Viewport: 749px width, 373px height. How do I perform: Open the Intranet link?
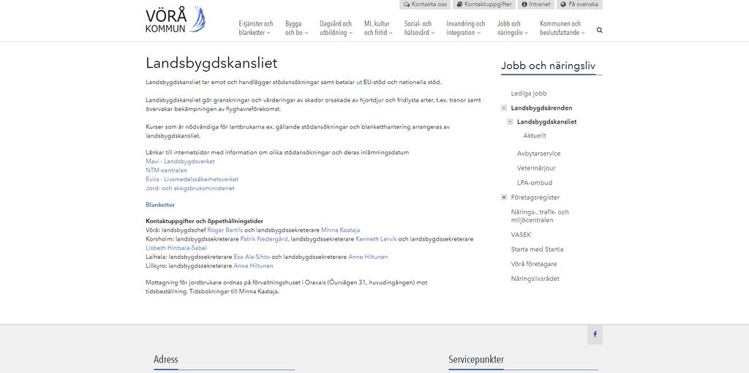[x=536, y=4]
